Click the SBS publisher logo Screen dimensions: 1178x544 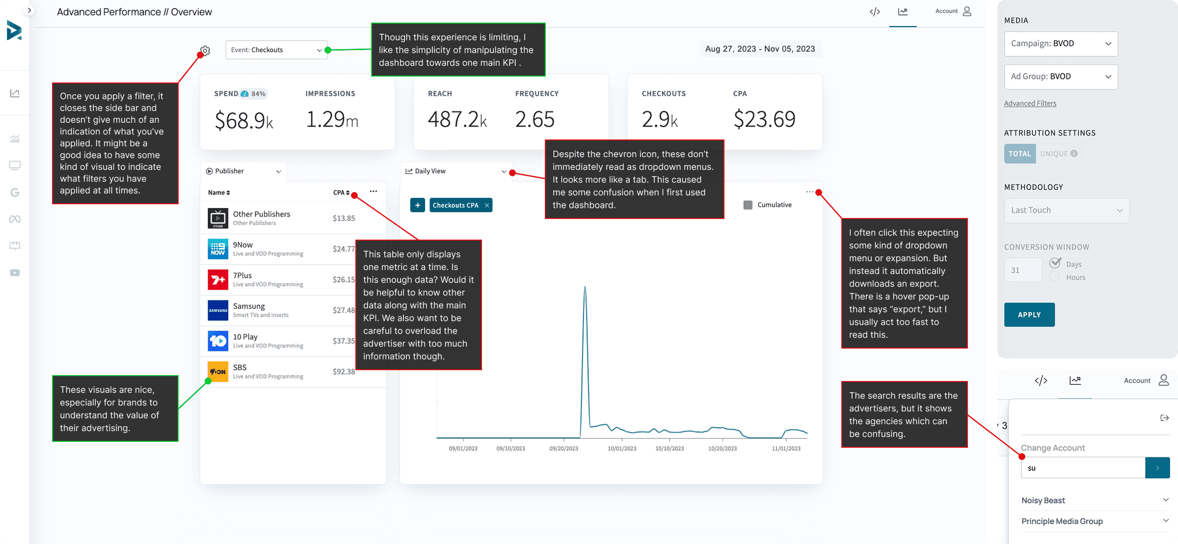(x=218, y=372)
